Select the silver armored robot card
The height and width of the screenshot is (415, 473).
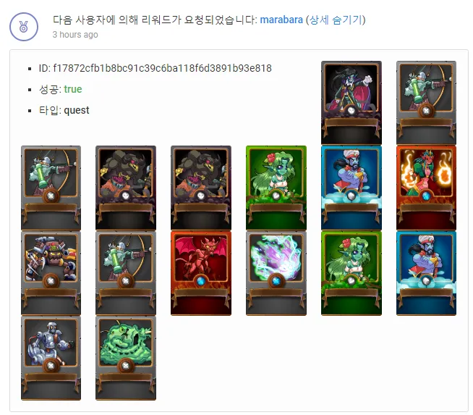(x=51, y=358)
